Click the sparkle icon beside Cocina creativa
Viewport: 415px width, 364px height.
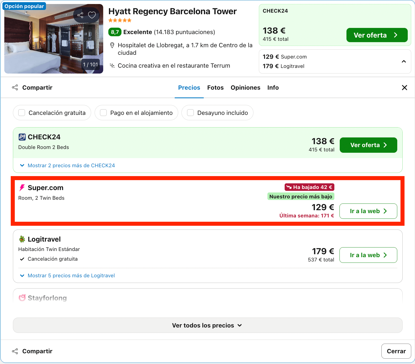click(x=112, y=66)
